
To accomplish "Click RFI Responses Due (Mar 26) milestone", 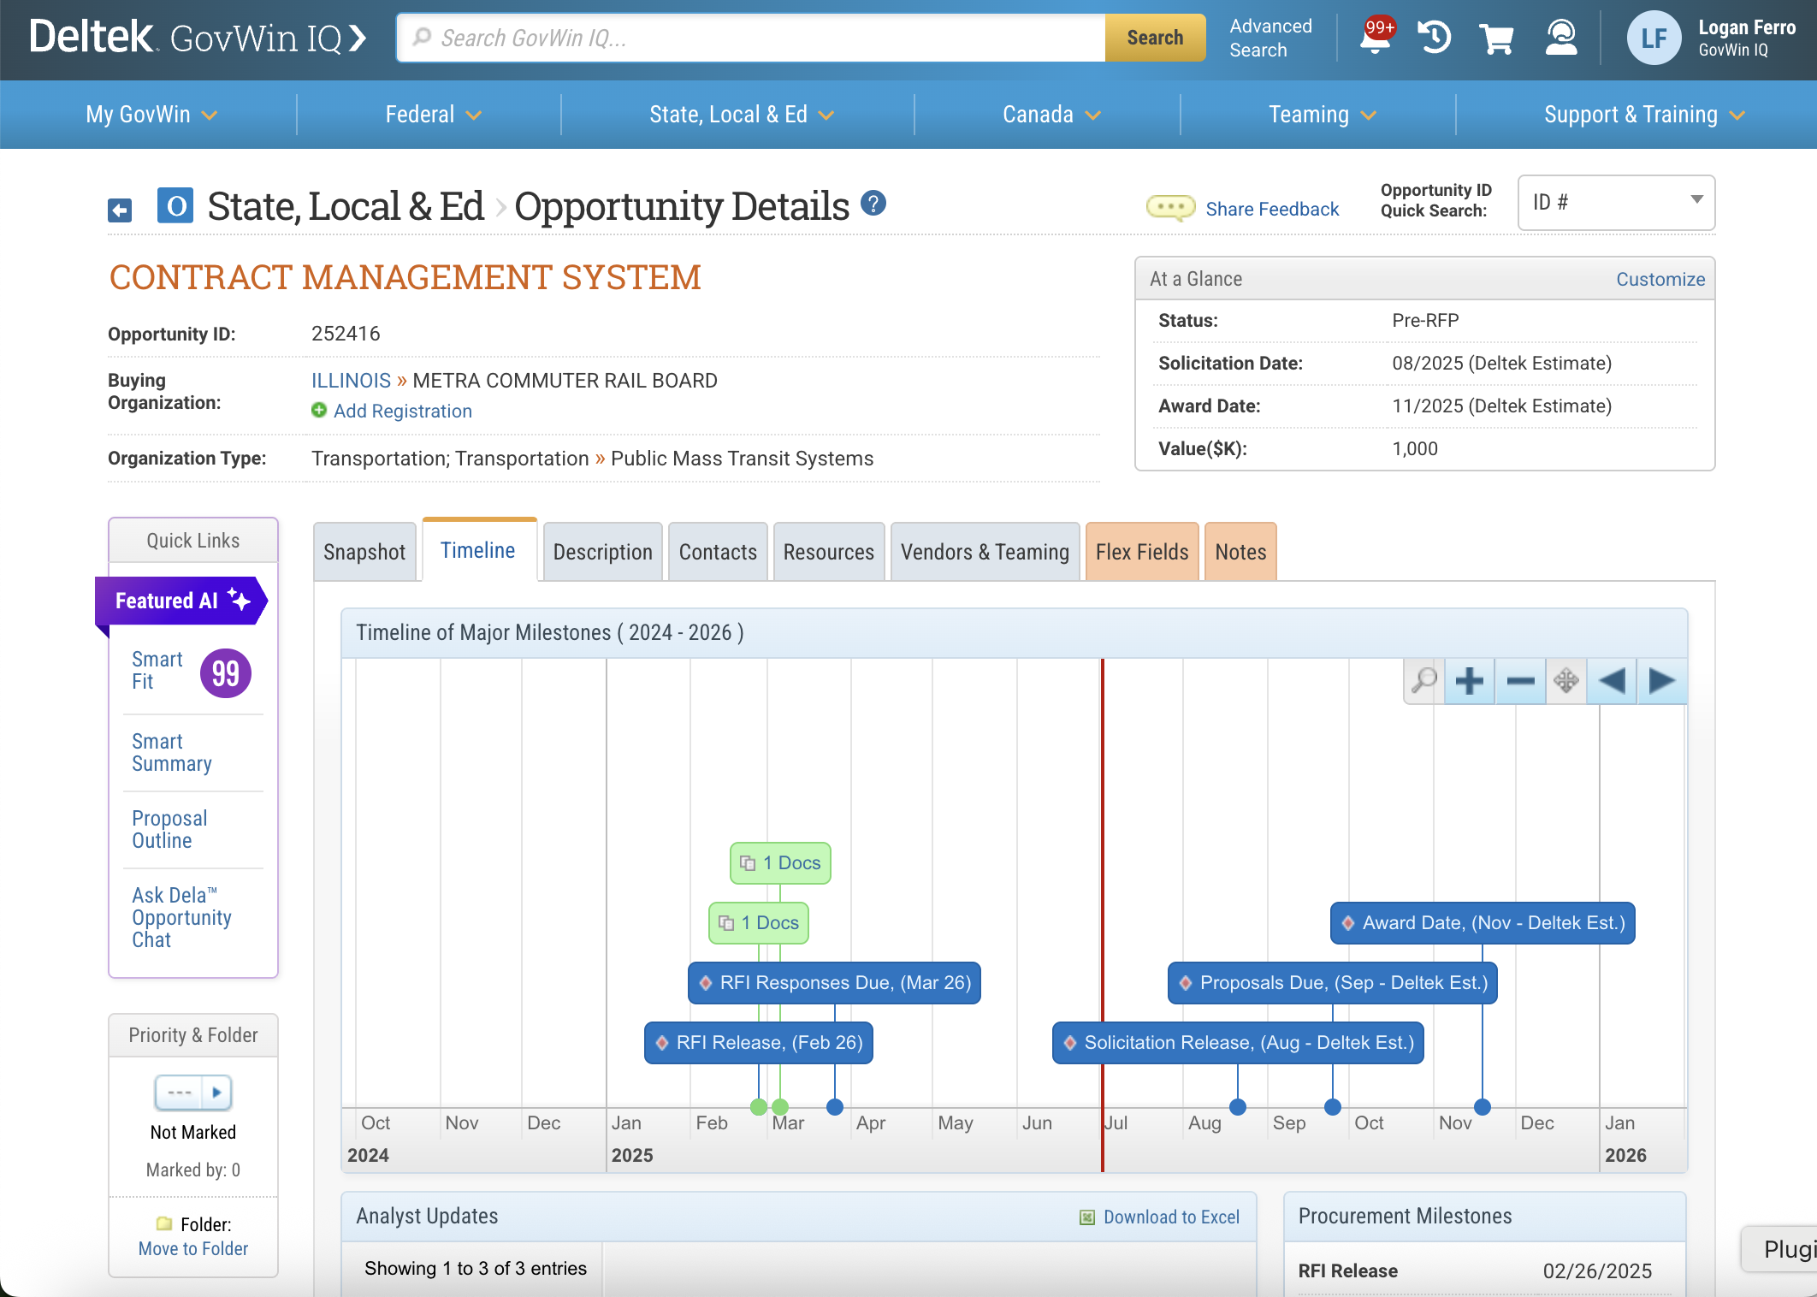I will click(835, 983).
